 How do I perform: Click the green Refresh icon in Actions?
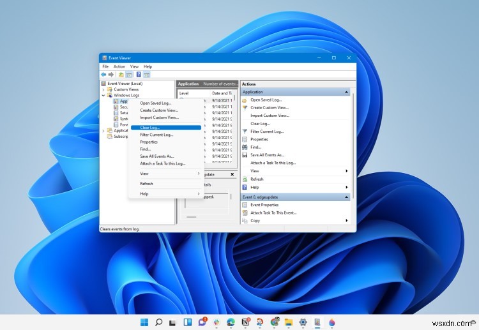pyautogui.click(x=245, y=179)
